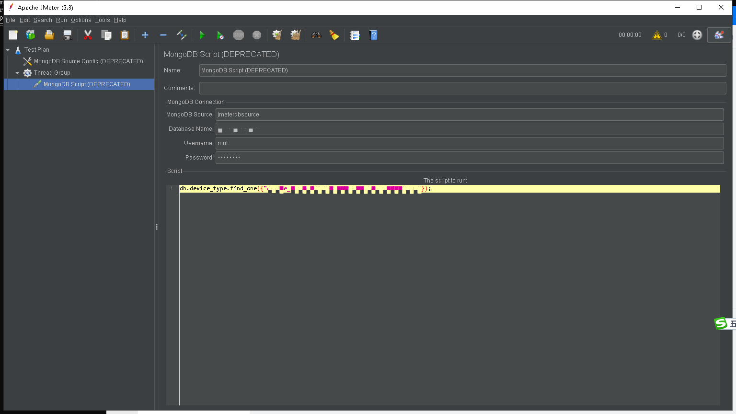Copy the selected element

click(106, 35)
